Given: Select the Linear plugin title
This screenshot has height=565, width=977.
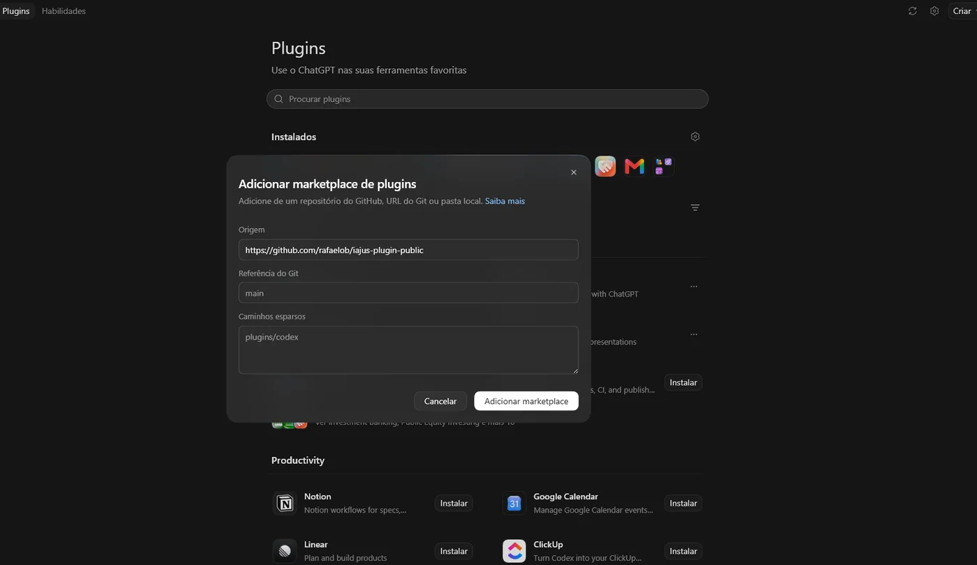Looking at the screenshot, I should pos(316,545).
